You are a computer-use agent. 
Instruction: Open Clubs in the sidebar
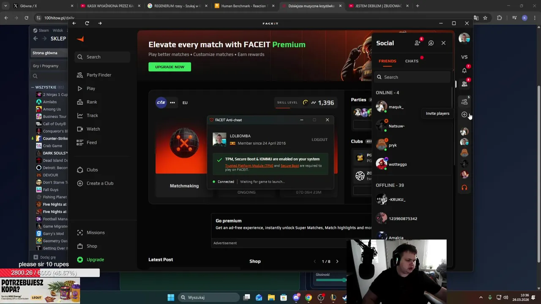coord(87,170)
